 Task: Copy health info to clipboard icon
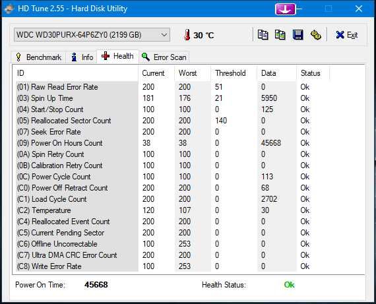click(263, 35)
